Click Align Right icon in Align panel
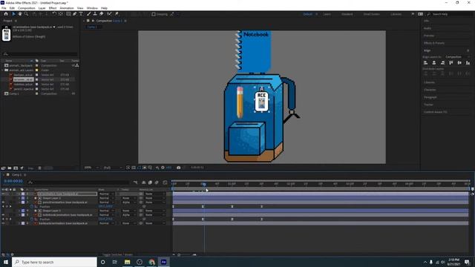This screenshot has height=267, width=475. 442,62
